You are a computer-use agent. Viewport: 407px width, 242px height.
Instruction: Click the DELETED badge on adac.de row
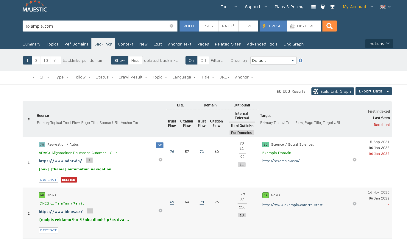69,180
